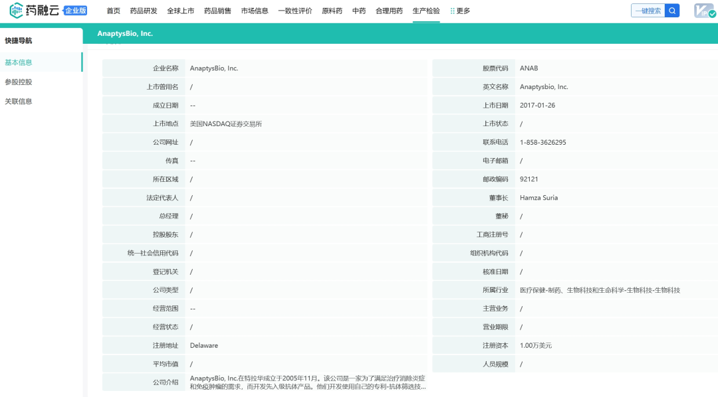Click phone number 1-858-3626295
The image size is (718, 397).
pyautogui.click(x=542, y=142)
